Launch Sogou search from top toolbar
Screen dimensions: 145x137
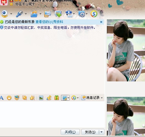[94, 14]
